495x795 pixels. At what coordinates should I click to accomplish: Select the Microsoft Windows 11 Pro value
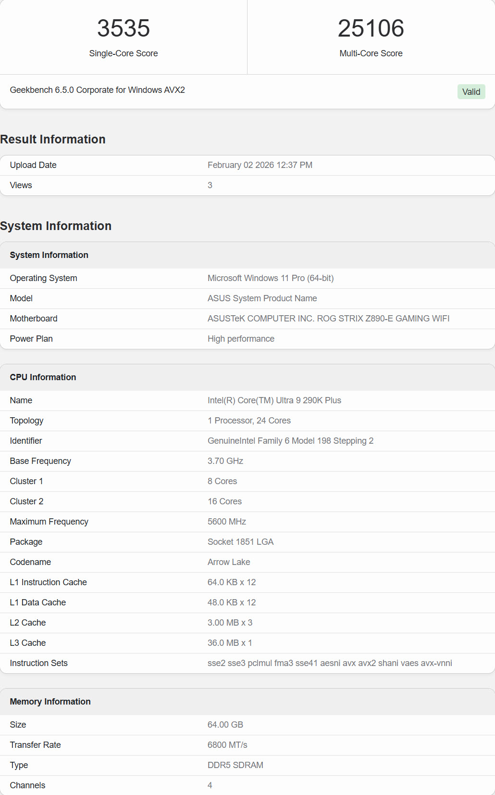pyautogui.click(x=270, y=278)
